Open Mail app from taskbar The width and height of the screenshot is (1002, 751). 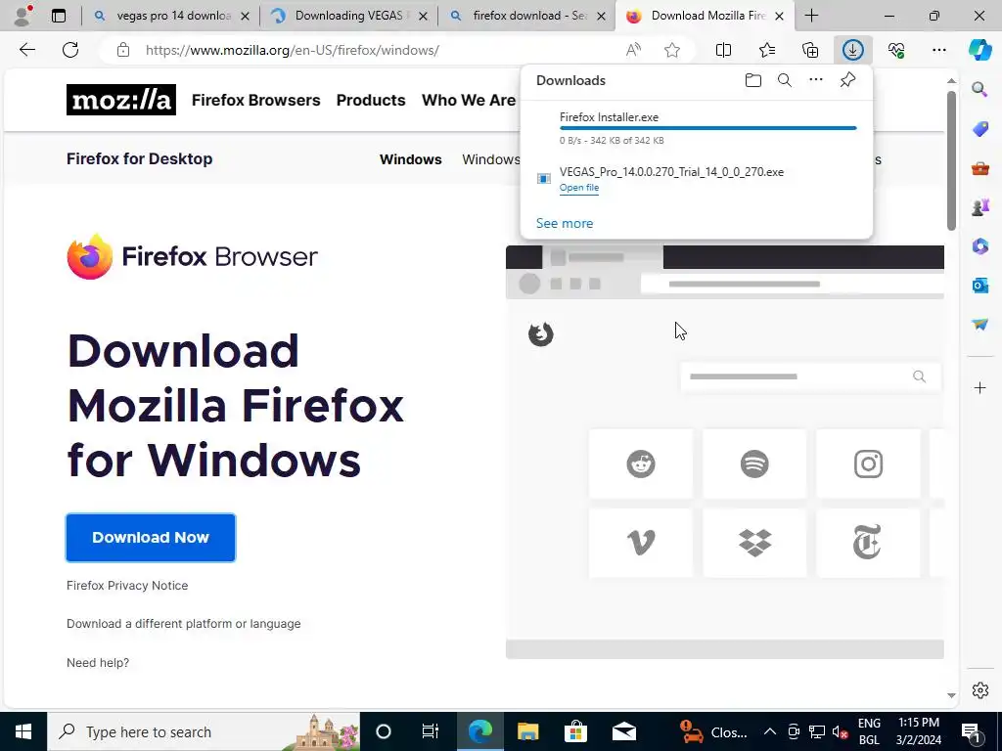tap(623, 731)
